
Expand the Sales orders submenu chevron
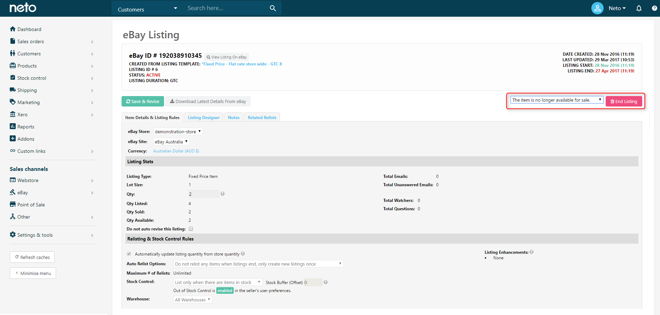tap(92, 42)
